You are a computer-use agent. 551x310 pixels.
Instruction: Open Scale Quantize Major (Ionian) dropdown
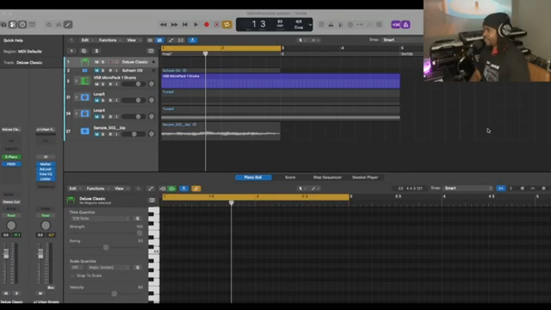click(108, 268)
